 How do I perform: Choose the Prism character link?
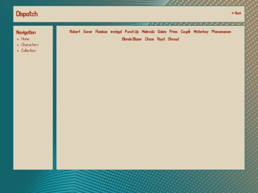[x=173, y=31]
